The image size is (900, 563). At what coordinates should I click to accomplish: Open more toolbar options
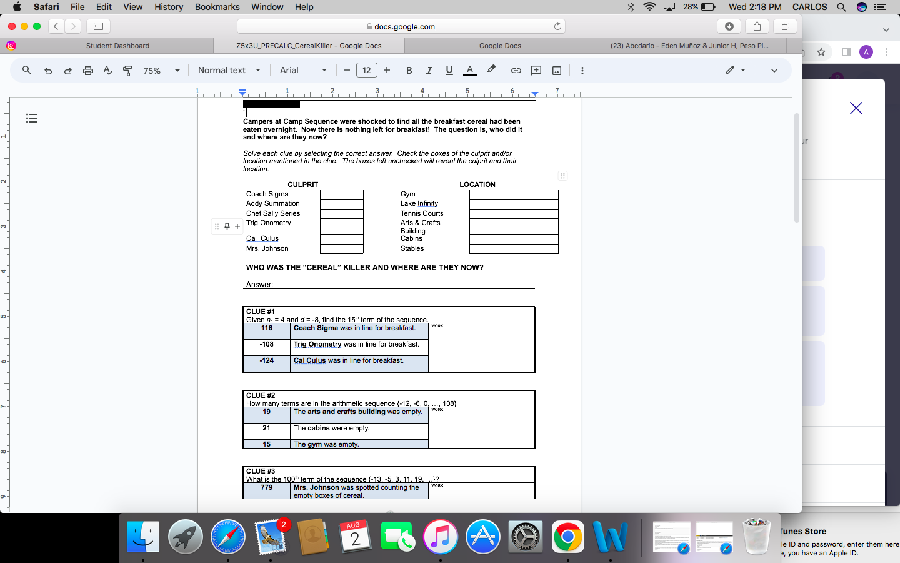click(x=582, y=71)
